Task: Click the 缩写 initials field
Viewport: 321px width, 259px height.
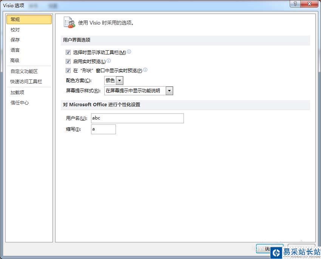Action: [103, 129]
